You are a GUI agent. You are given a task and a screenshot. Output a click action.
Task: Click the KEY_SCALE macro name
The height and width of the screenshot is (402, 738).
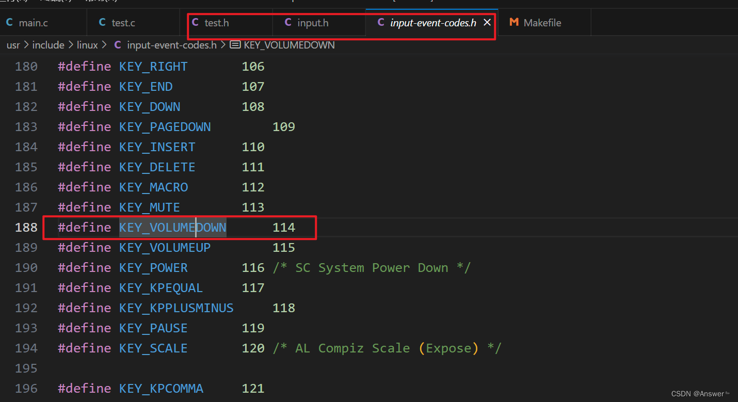click(153, 348)
